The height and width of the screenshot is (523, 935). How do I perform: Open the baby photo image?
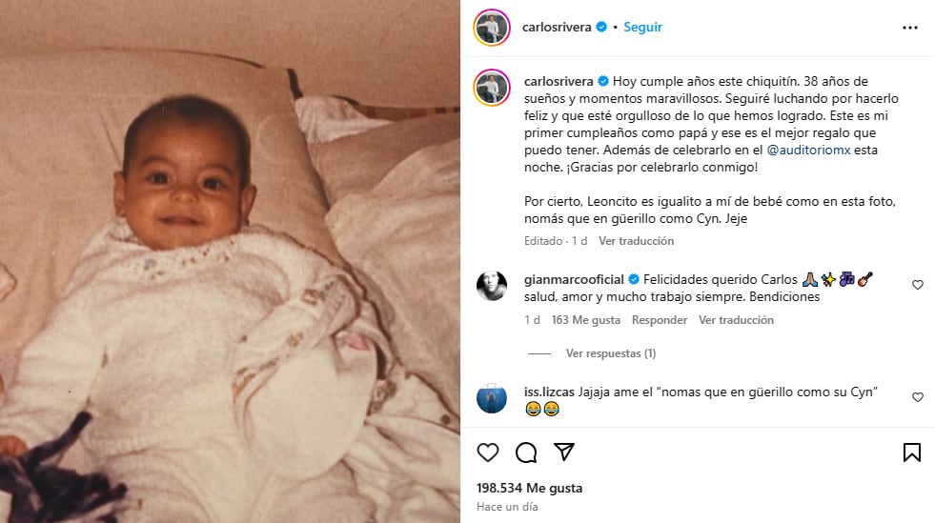pos(230,261)
